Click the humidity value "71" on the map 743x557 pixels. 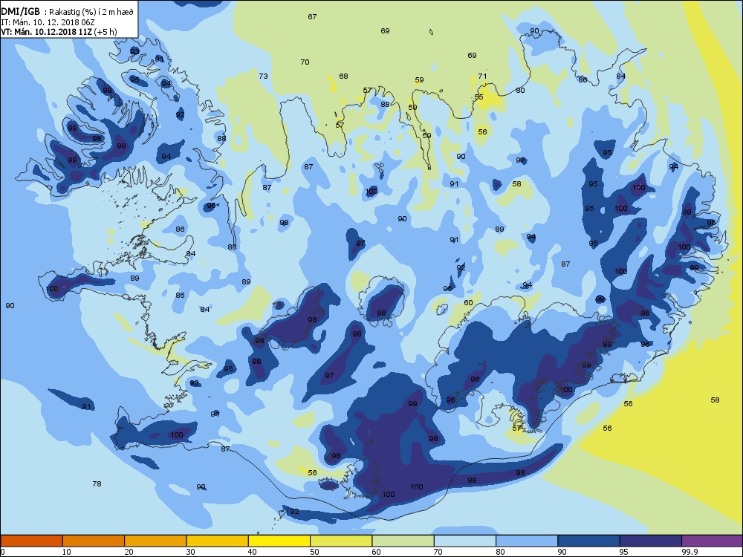click(482, 76)
